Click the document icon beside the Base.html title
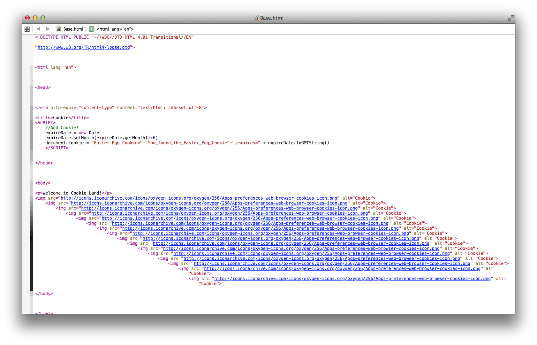Viewport: 537px width, 345px height. pyautogui.click(x=256, y=18)
